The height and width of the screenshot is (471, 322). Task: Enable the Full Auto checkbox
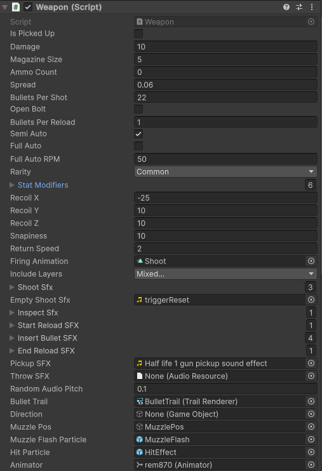point(138,146)
